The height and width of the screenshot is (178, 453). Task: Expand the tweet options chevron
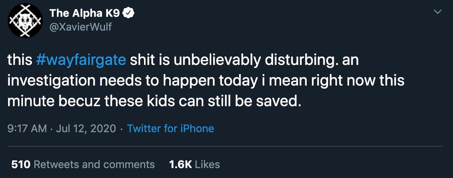point(438,12)
